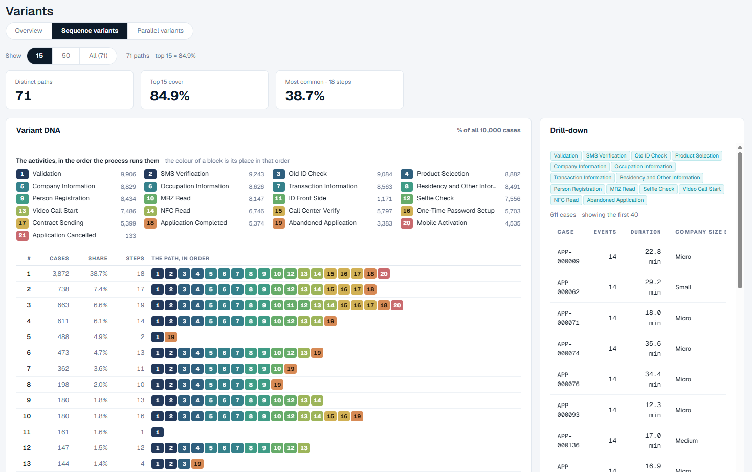Select the variant with 663 cases
Screen dimensions: 752x472
(x=269, y=305)
